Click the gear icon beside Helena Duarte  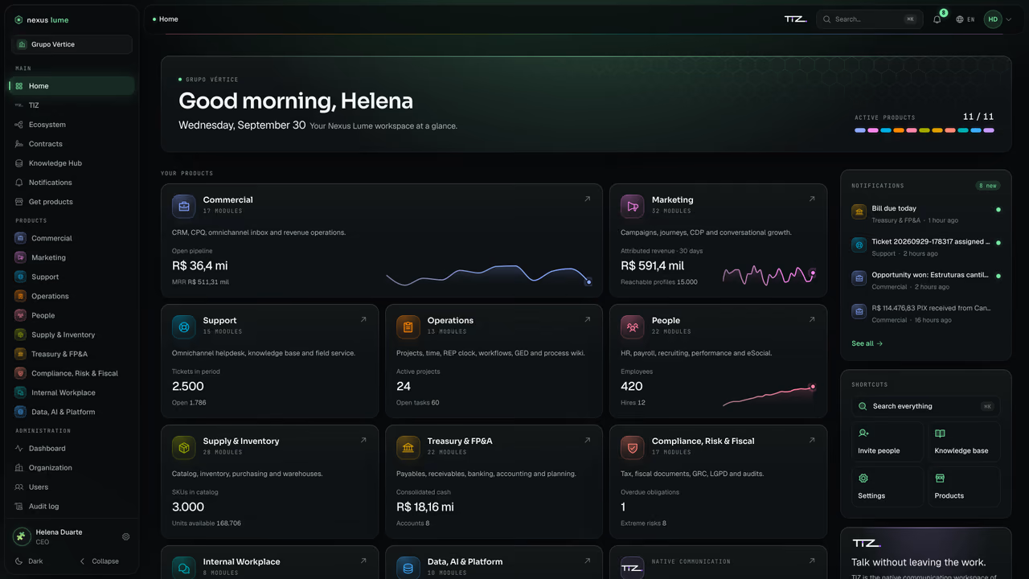[125, 536]
